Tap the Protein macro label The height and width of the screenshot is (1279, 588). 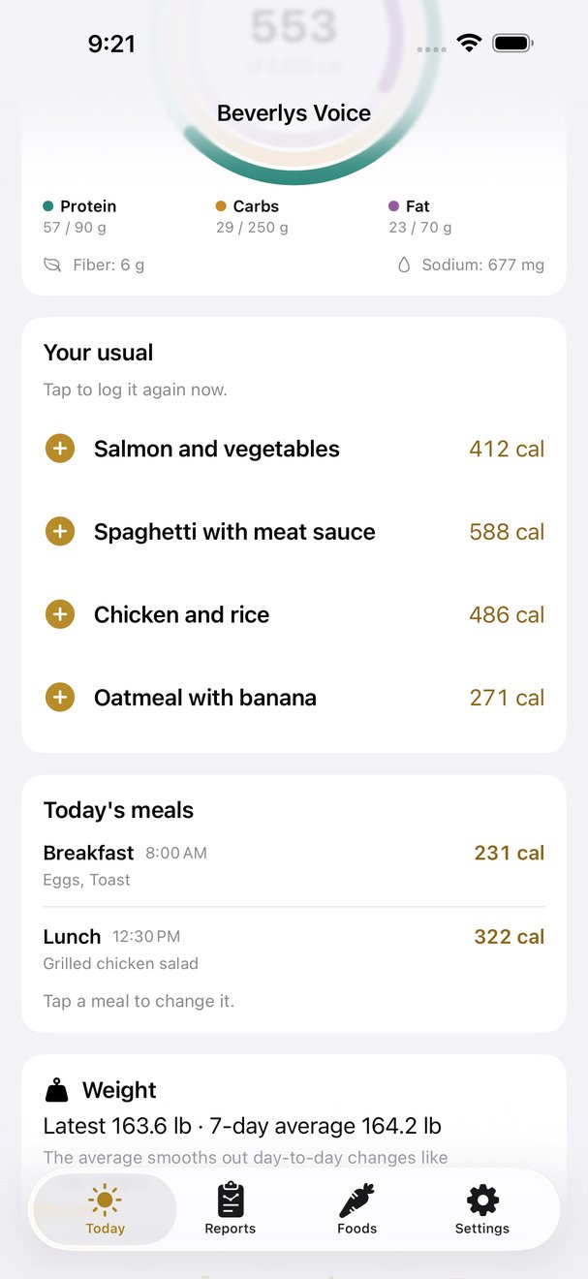[x=88, y=206]
